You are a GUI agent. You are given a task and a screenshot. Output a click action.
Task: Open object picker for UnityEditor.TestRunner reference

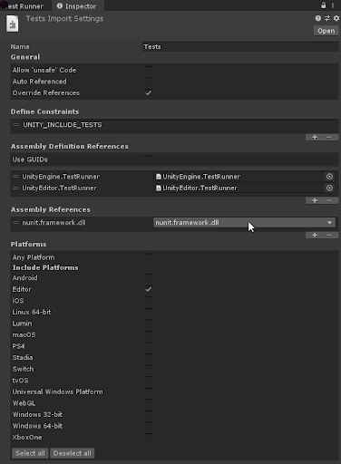tap(329, 188)
